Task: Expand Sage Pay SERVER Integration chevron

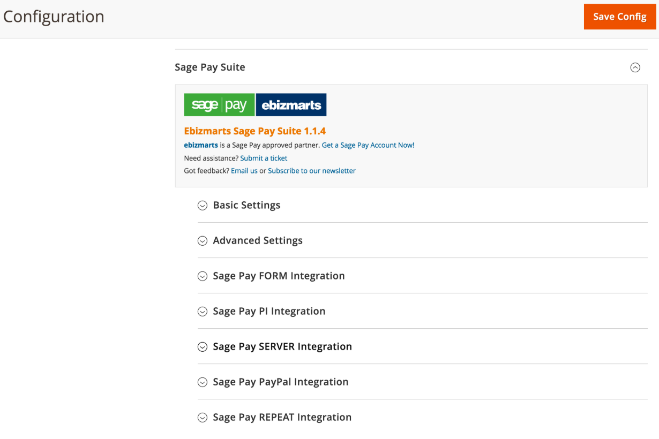Action: coord(203,347)
